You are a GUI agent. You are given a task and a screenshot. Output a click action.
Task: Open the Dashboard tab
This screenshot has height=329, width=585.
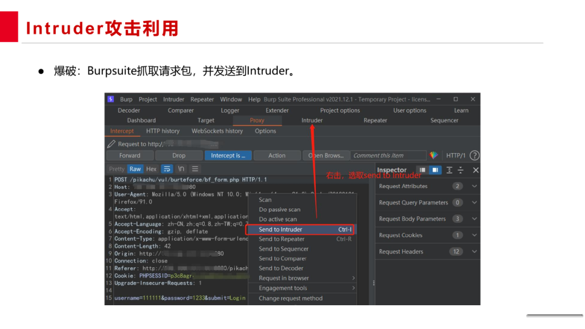click(x=141, y=120)
